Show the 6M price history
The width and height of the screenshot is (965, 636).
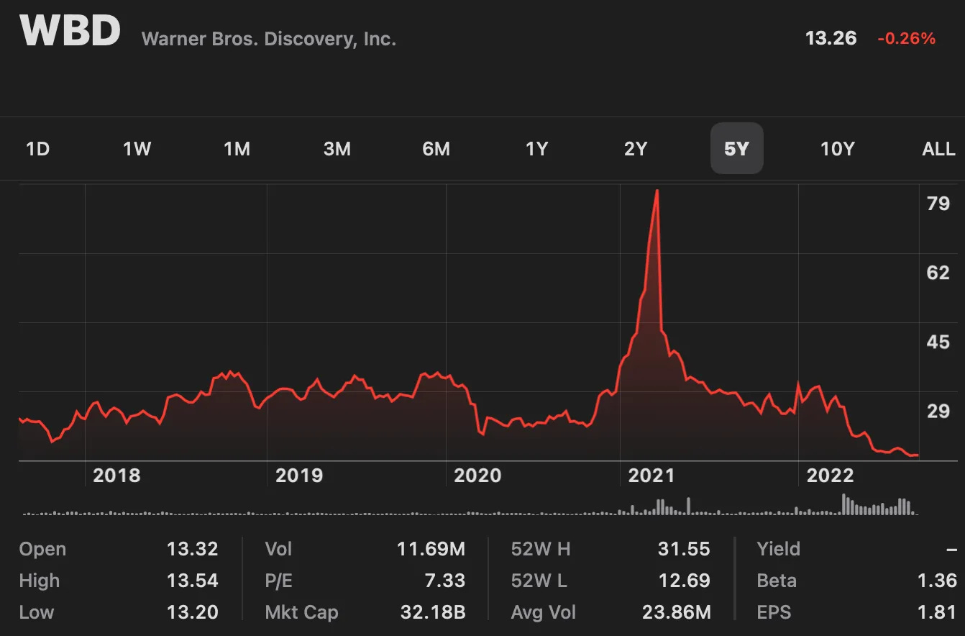[x=436, y=149]
